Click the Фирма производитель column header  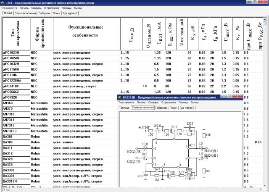click(42, 34)
